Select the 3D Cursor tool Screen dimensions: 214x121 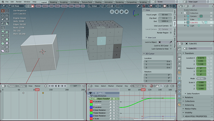(x=7, y=11)
